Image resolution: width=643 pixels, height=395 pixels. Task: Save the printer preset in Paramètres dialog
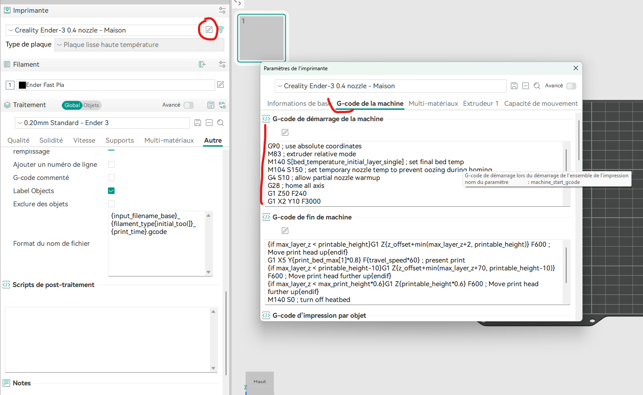click(x=514, y=86)
